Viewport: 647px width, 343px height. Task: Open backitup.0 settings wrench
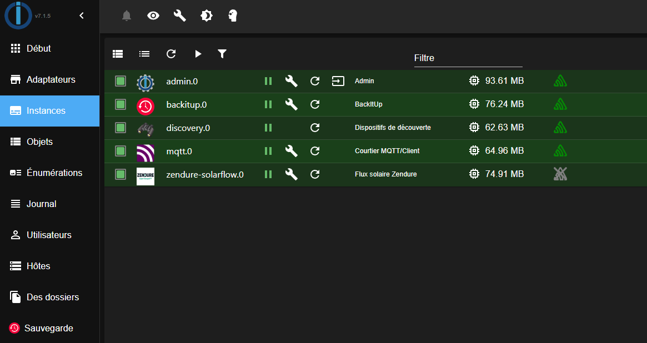click(292, 104)
